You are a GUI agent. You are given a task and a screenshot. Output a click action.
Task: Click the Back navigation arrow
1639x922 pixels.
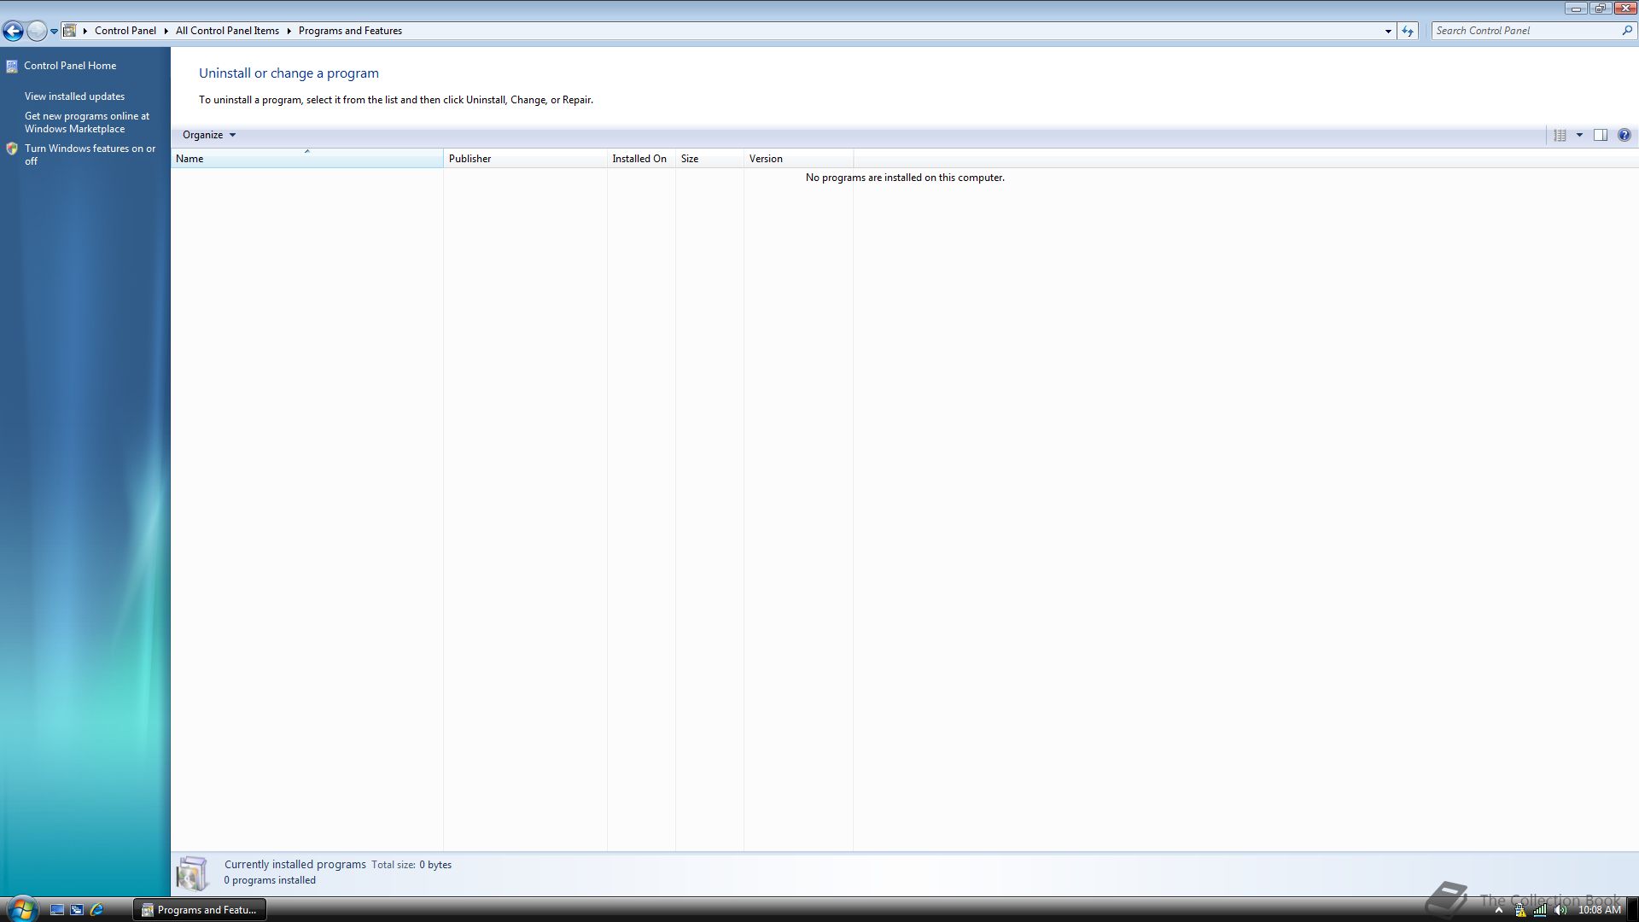(x=13, y=32)
